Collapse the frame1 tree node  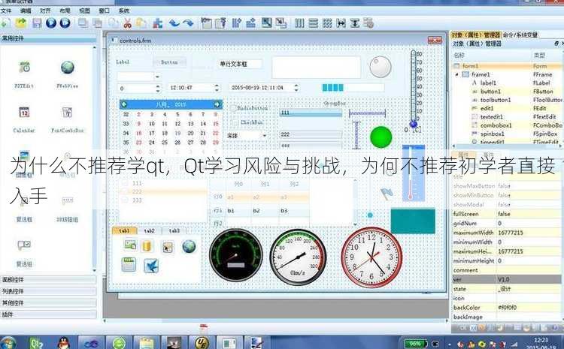tap(456, 75)
